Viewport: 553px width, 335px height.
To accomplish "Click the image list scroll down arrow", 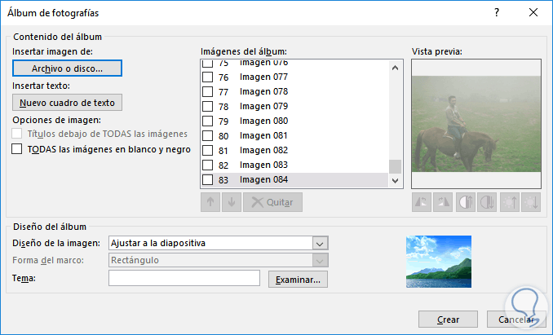I will click(x=395, y=180).
